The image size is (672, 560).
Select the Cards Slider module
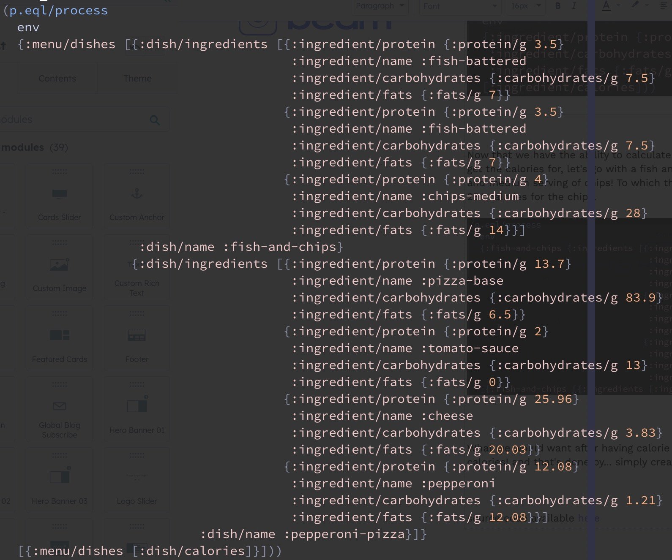[60, 196]
